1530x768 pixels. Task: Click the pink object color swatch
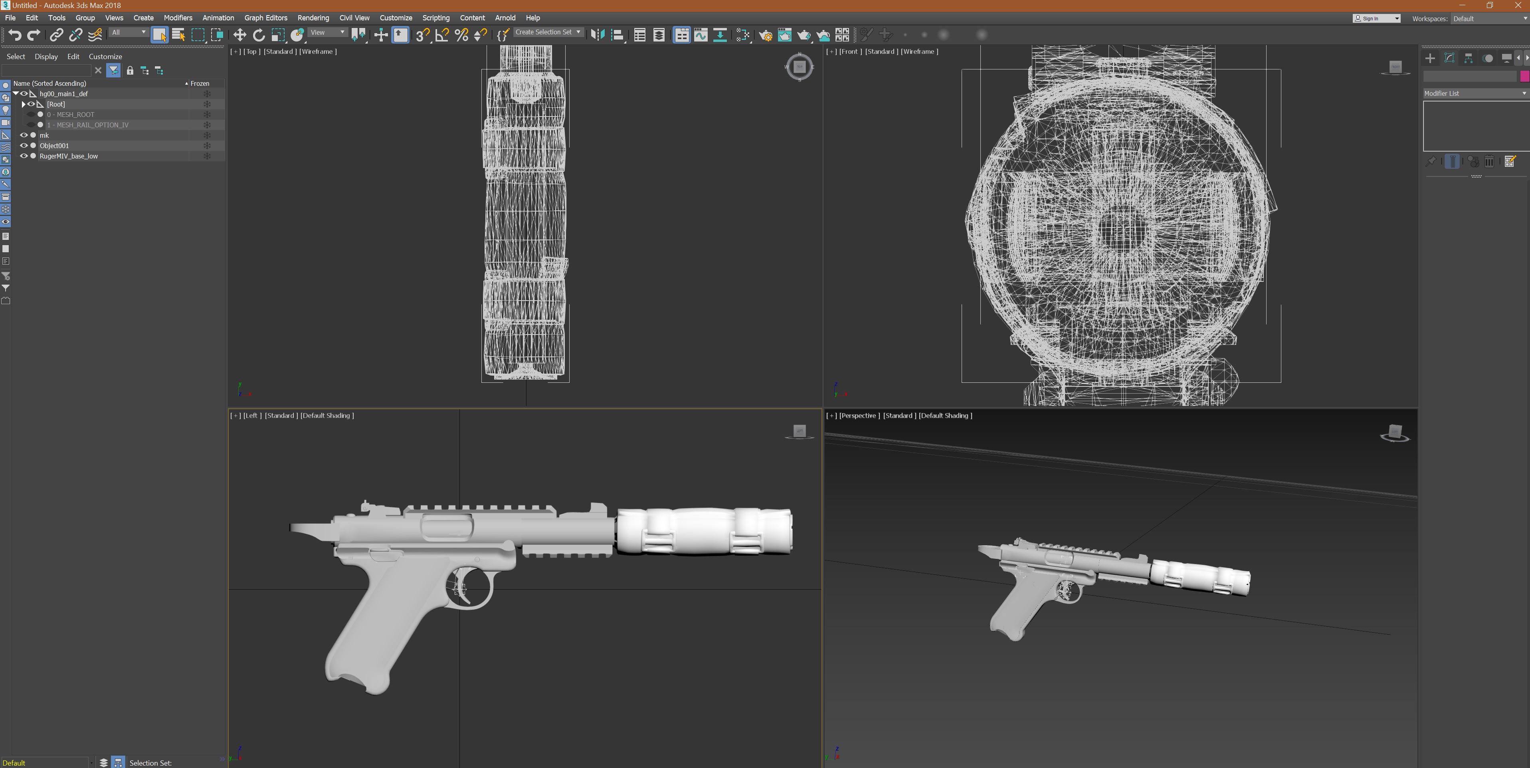click(1524, 76)
